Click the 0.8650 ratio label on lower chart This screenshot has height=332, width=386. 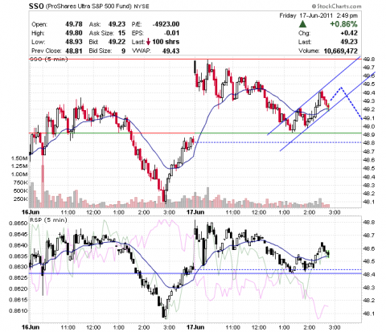click(18, 223)
